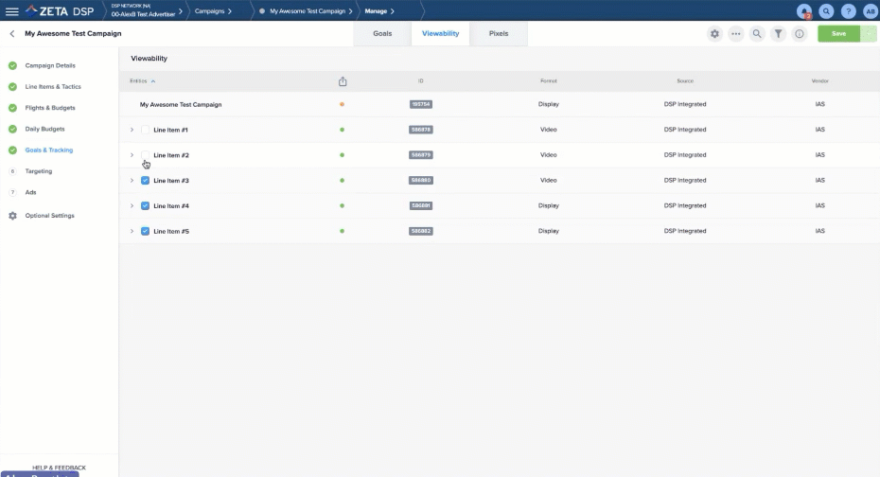This screenshot has height=477, width=880.
Task: Check the Line Item #1 checkbox
Action: pos(145,130)
